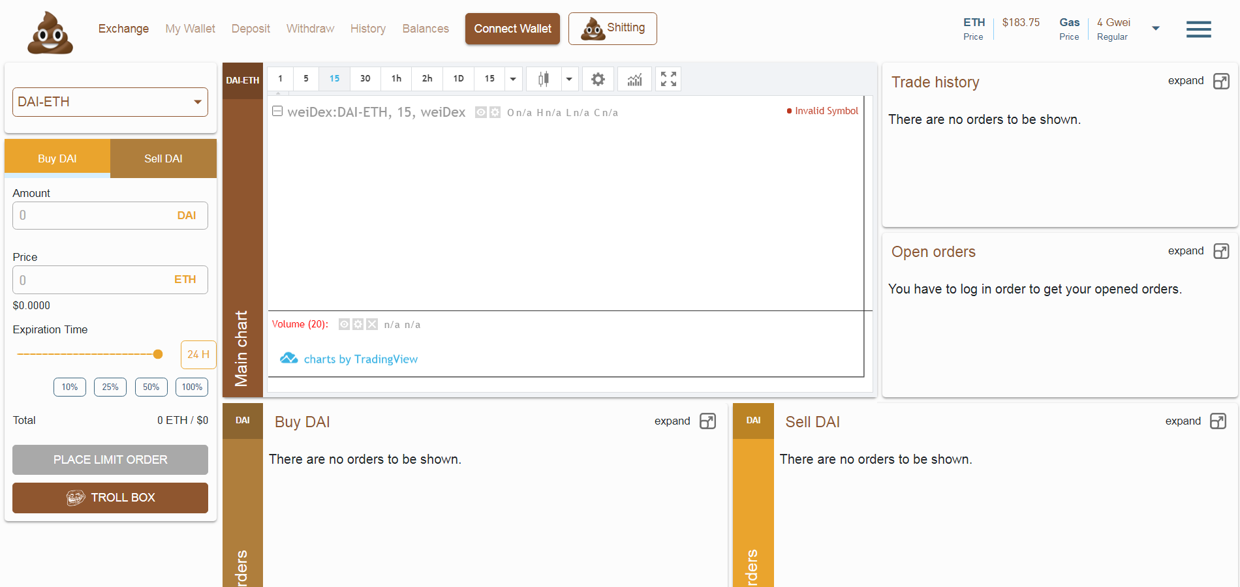Click the expand icon in Trade history
This screenshot has height=587, width=1240.
(1221, 81)
